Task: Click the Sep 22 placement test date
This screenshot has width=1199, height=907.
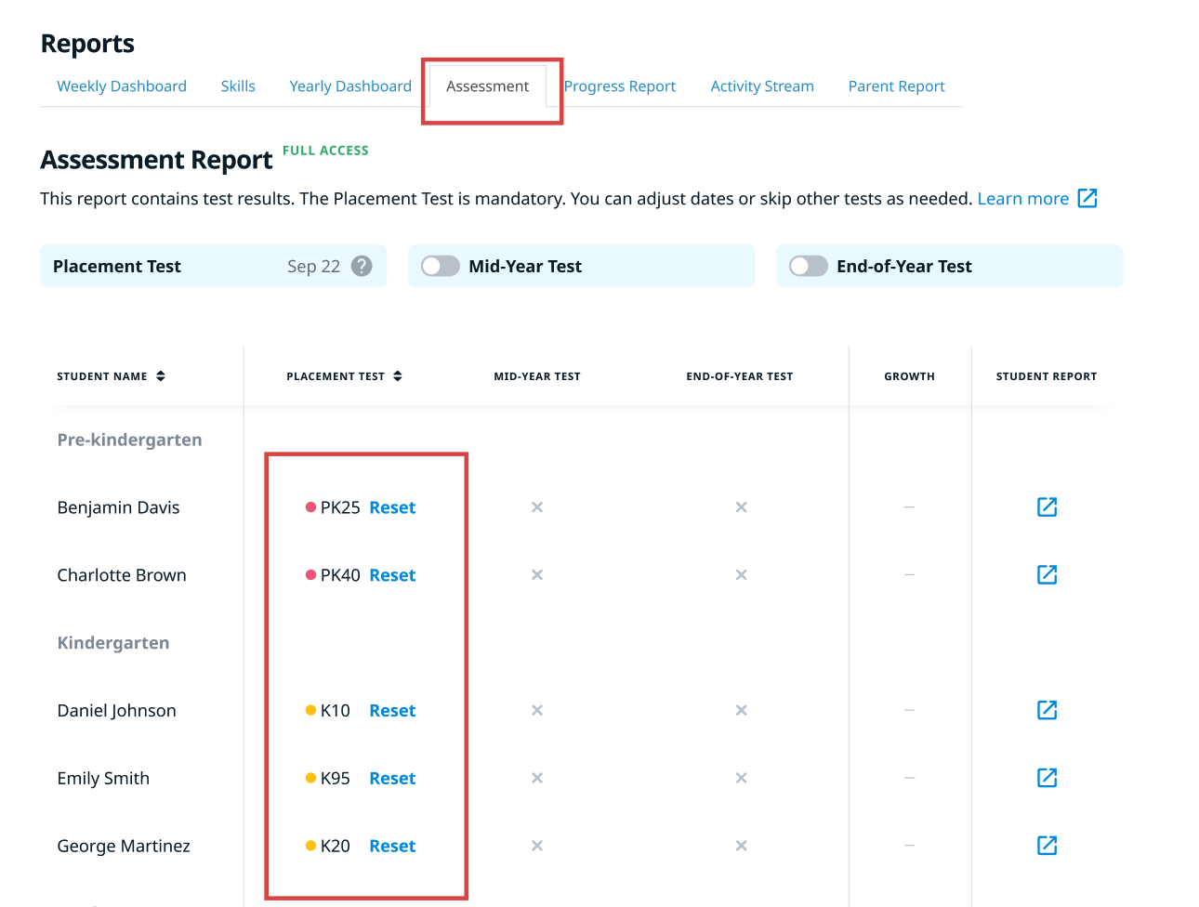Action: [x=313, y=267]
